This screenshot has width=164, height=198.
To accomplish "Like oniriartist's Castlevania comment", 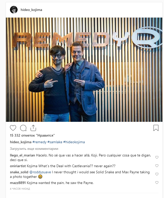I will tap(157, 166).
